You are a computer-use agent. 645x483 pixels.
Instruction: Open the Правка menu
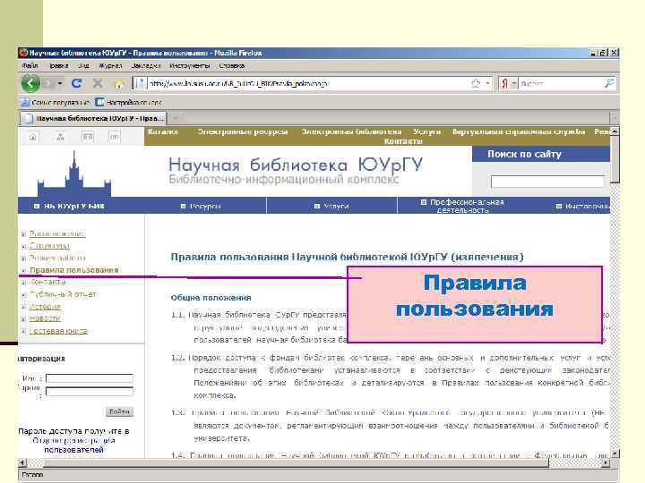(59, 65)
